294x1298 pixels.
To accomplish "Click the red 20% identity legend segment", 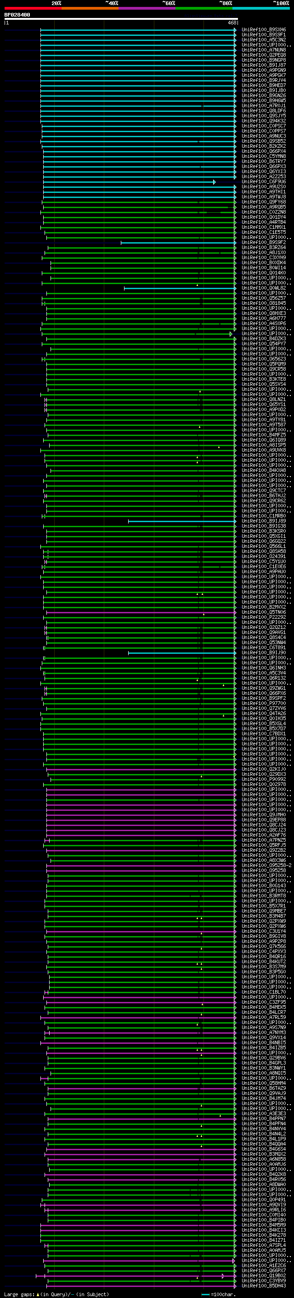I will coord(33,8).
